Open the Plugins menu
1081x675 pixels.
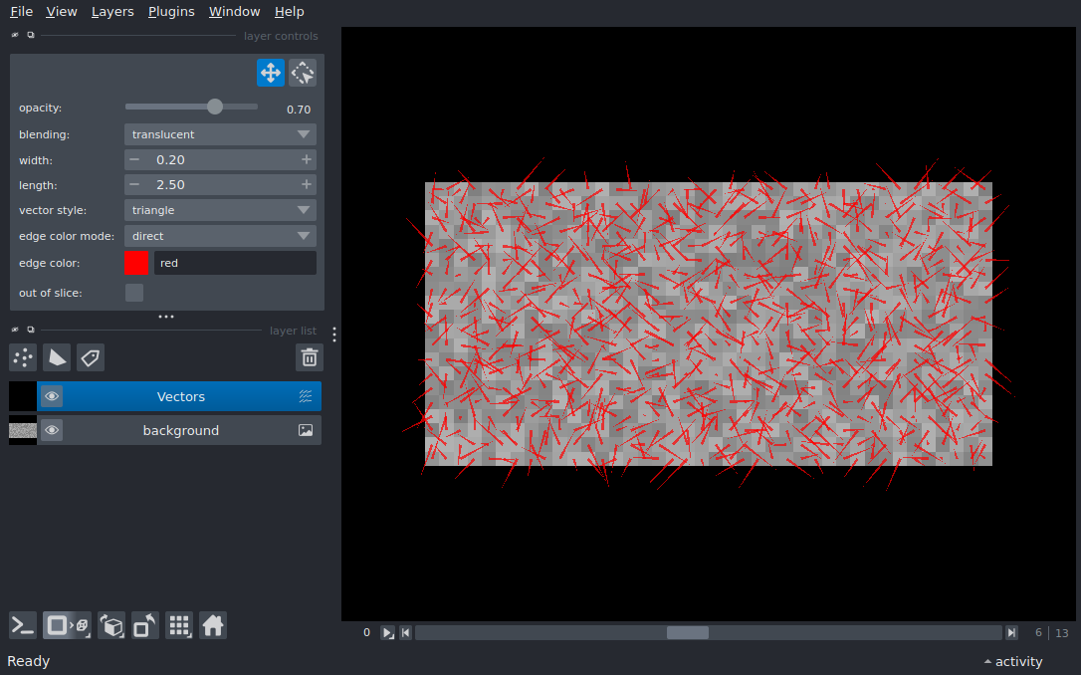tap(171, 12)
